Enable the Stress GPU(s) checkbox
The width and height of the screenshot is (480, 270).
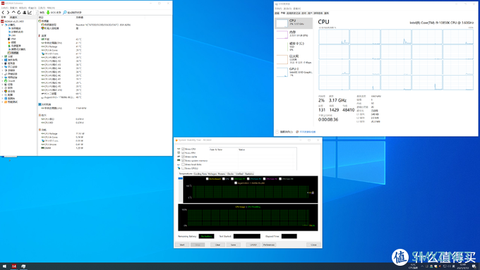tap(183, 168)
